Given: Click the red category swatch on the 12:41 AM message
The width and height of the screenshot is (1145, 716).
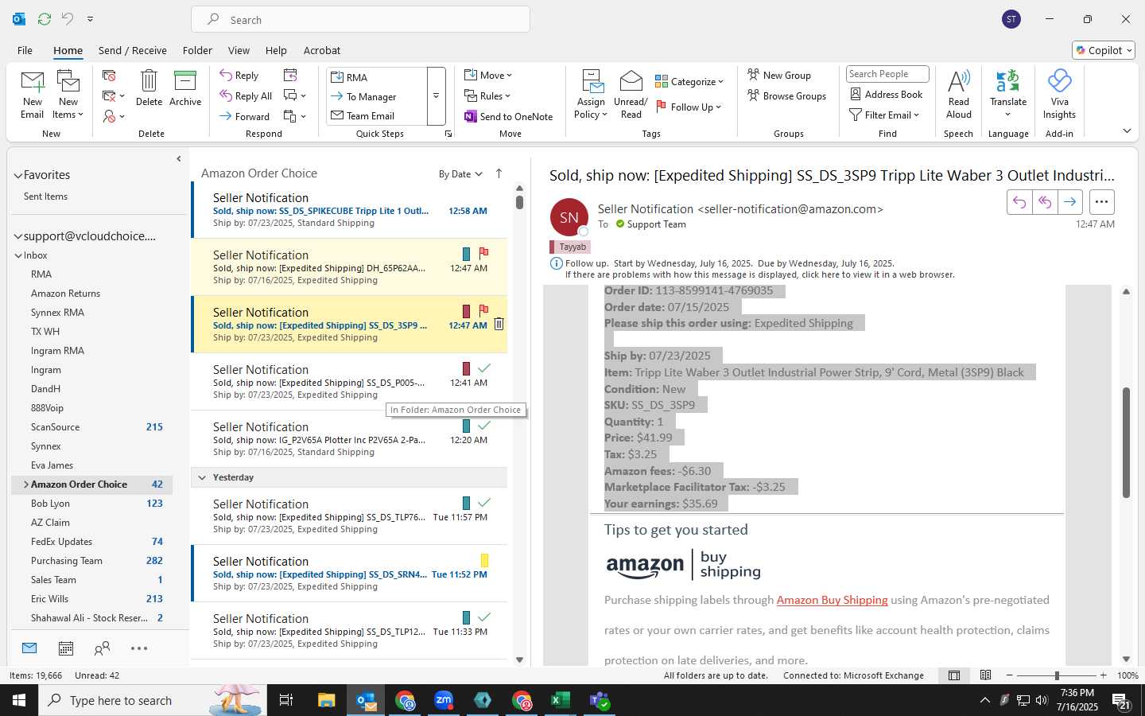Looking at the screenshot, I should coord(466,368).
